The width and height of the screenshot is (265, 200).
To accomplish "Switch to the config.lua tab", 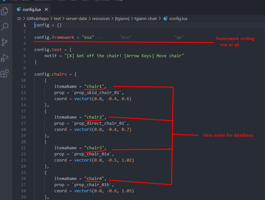I will (32, 9).
